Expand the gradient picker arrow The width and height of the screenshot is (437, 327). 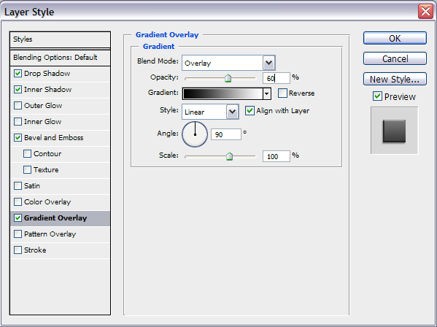pos(267,93)
